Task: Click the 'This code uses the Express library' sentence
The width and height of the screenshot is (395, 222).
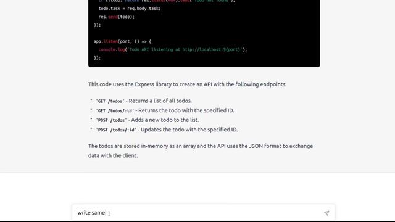Action: pos(188,84)
